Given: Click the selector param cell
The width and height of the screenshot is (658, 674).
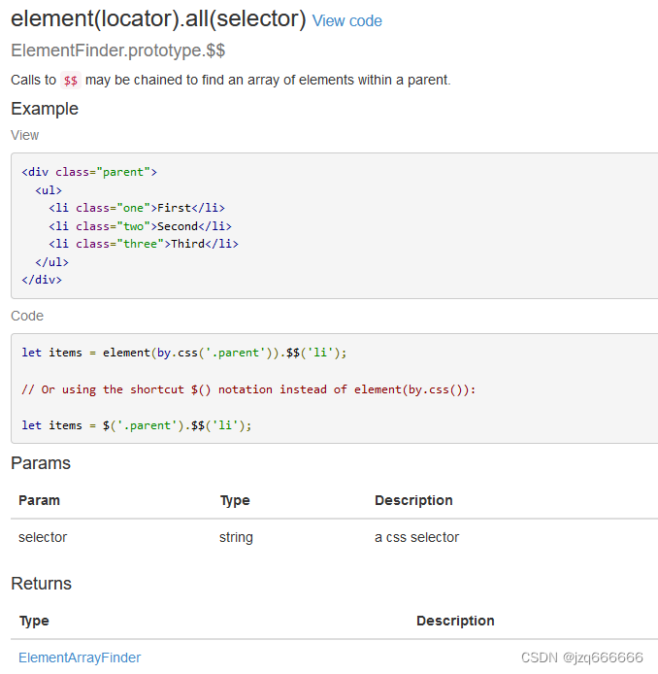Looking at the screenshot, I should 43,537.
